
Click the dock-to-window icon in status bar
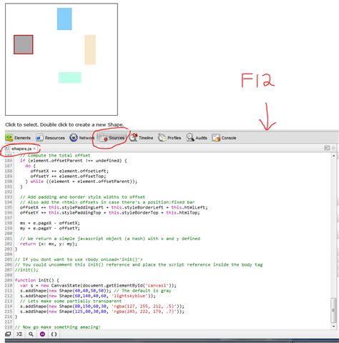tap(8, 334)
